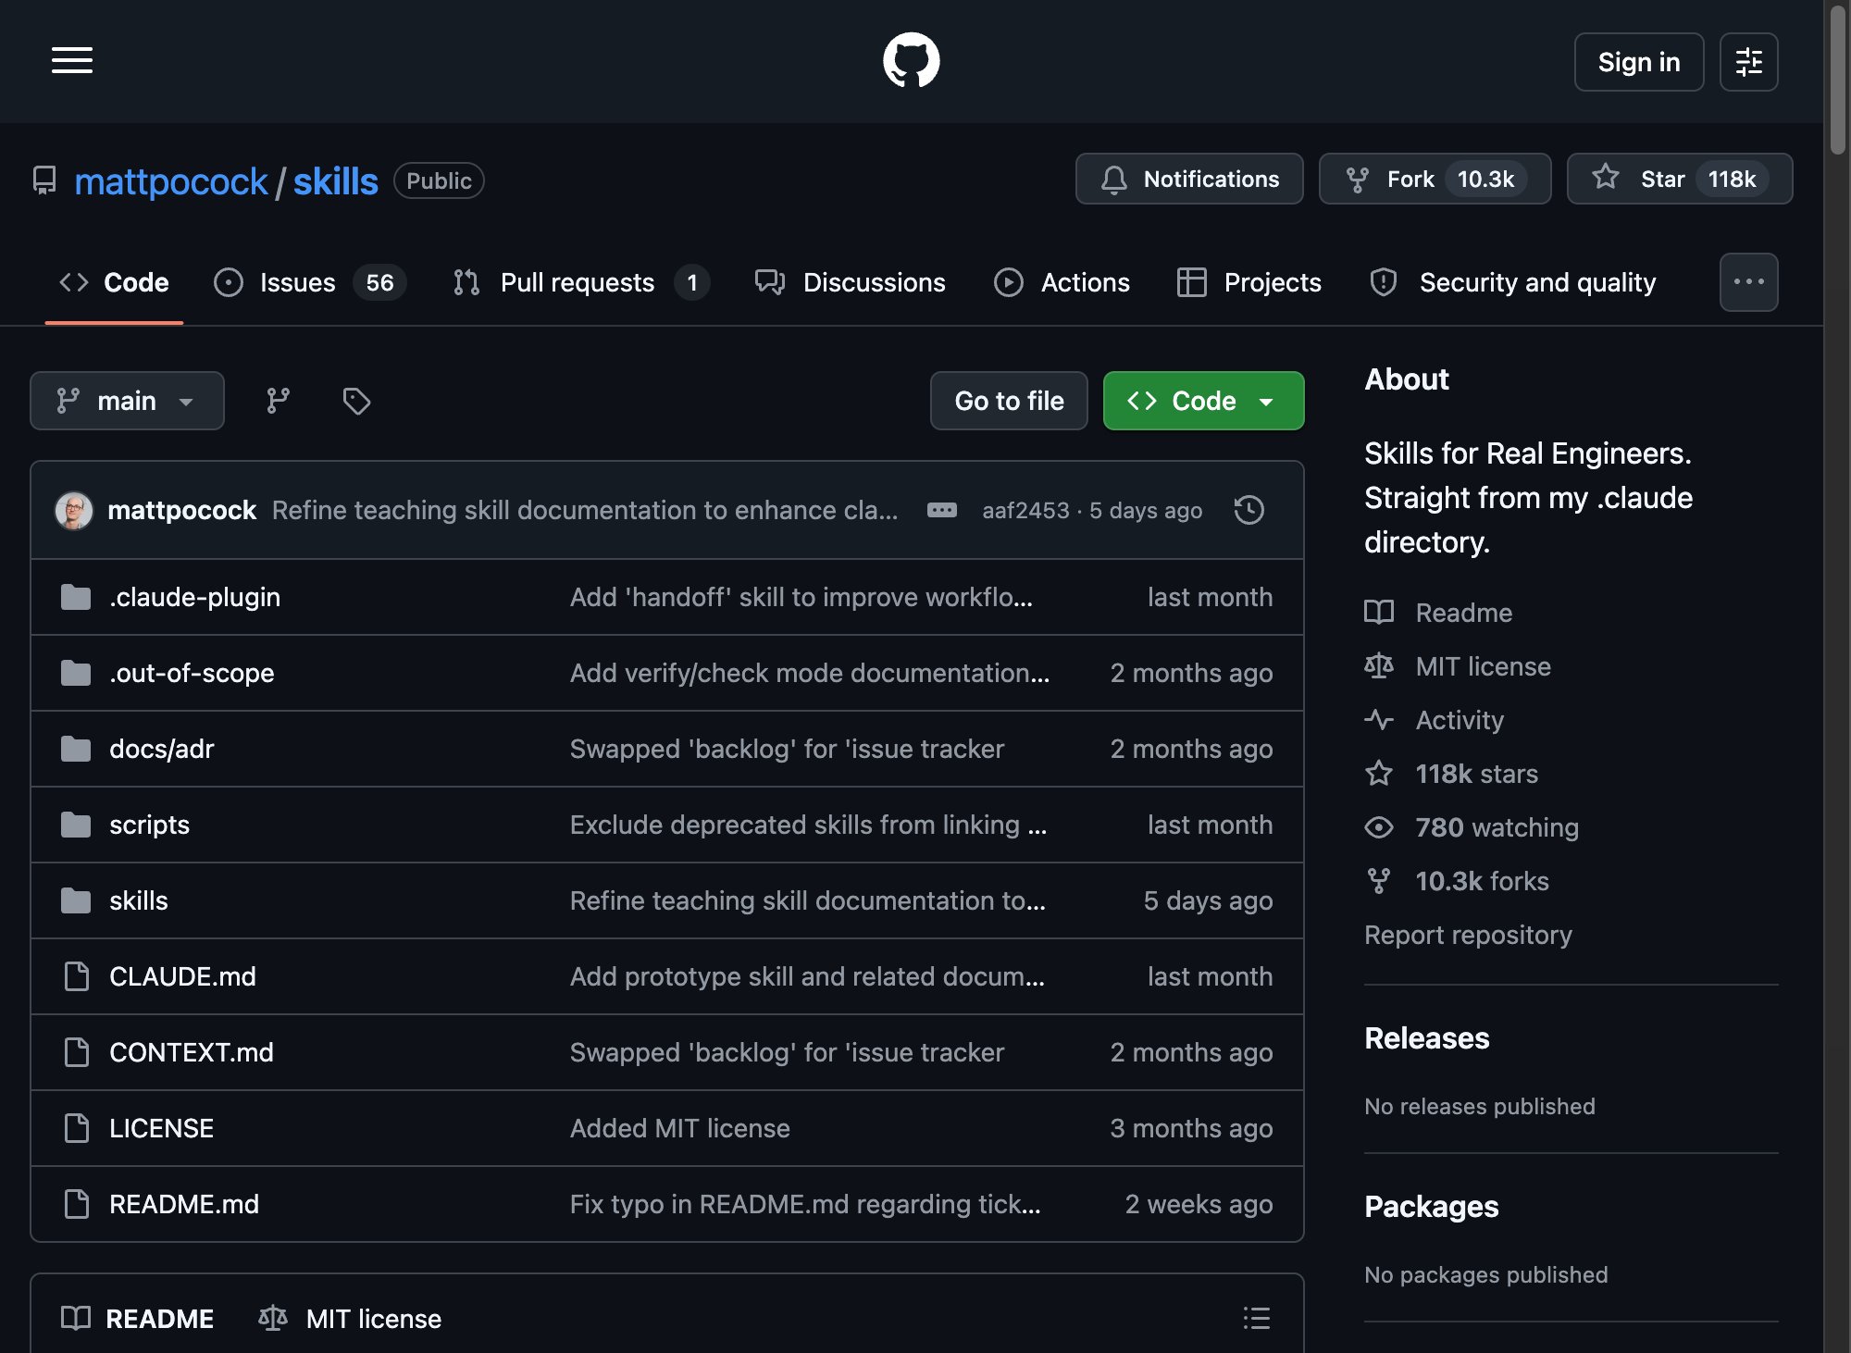1851x1353 pixels.
Task: Open the LICENSE file
Action: point(161,1128)
